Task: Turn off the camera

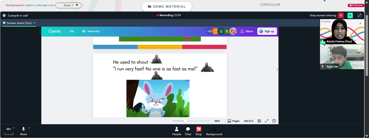Action: coord(8,131)
